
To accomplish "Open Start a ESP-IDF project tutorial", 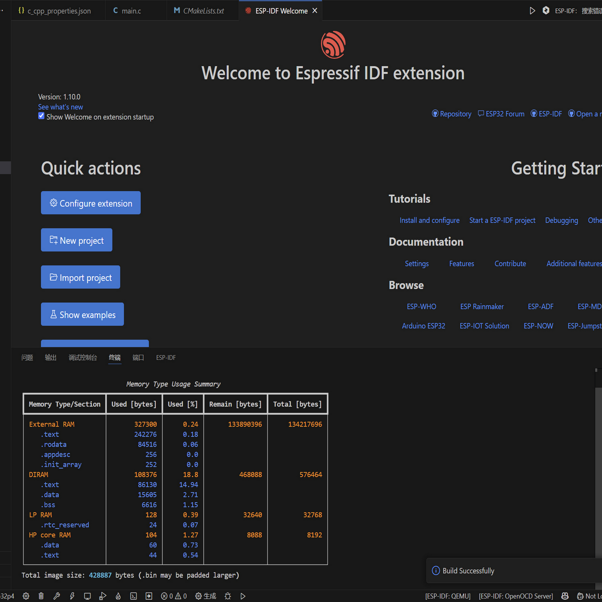I will (x=502, y=221).
